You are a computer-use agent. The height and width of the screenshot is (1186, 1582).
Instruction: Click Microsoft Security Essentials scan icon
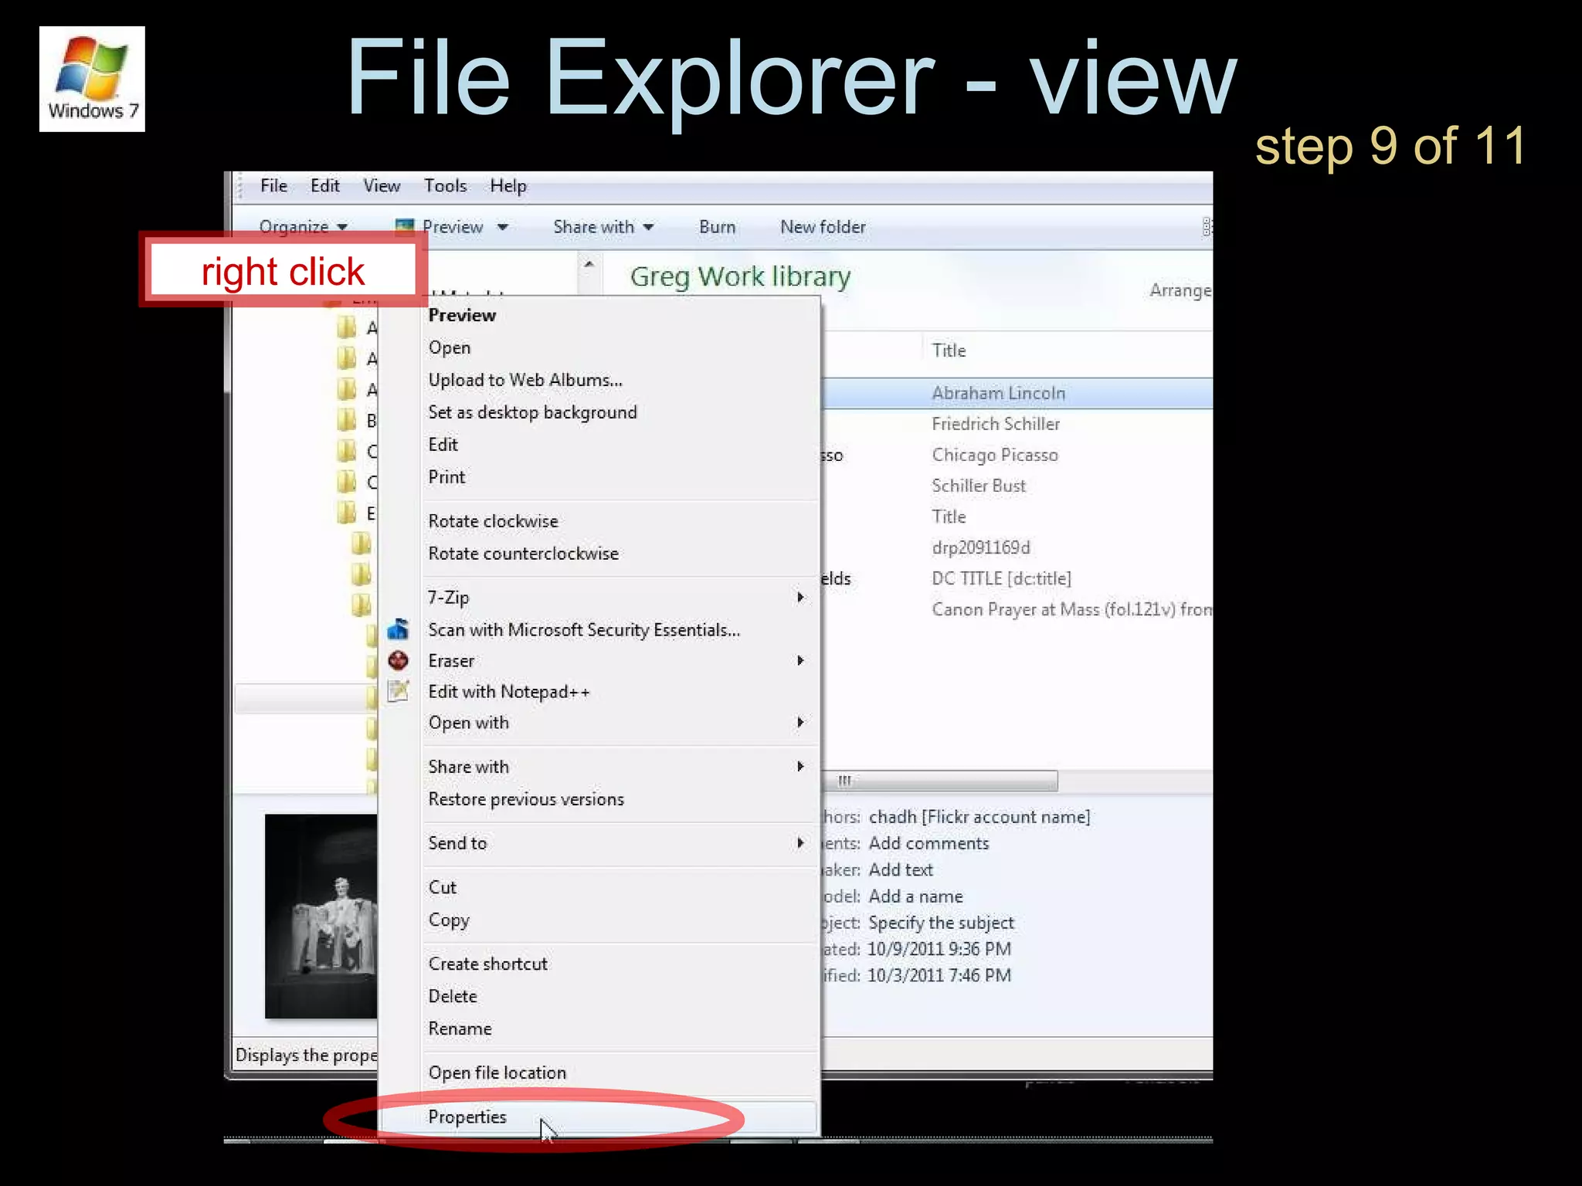tap(398, 629)
